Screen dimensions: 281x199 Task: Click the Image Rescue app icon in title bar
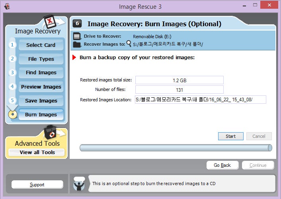point(7,7)
